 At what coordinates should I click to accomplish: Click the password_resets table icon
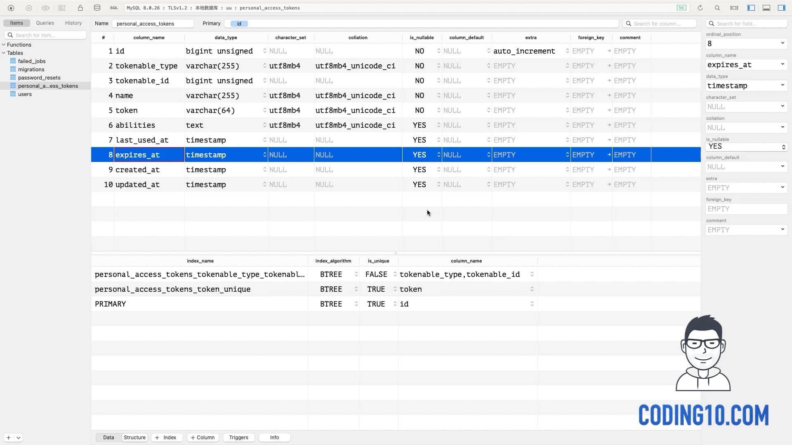pyautogui.click(x=13, y=77)
